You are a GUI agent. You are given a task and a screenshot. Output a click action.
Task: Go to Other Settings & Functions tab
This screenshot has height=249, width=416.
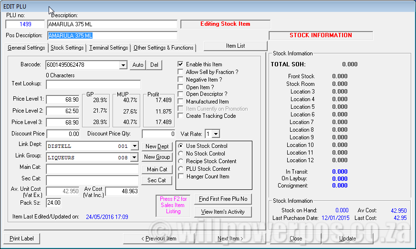pyautogui.click(x=163, y=48)
